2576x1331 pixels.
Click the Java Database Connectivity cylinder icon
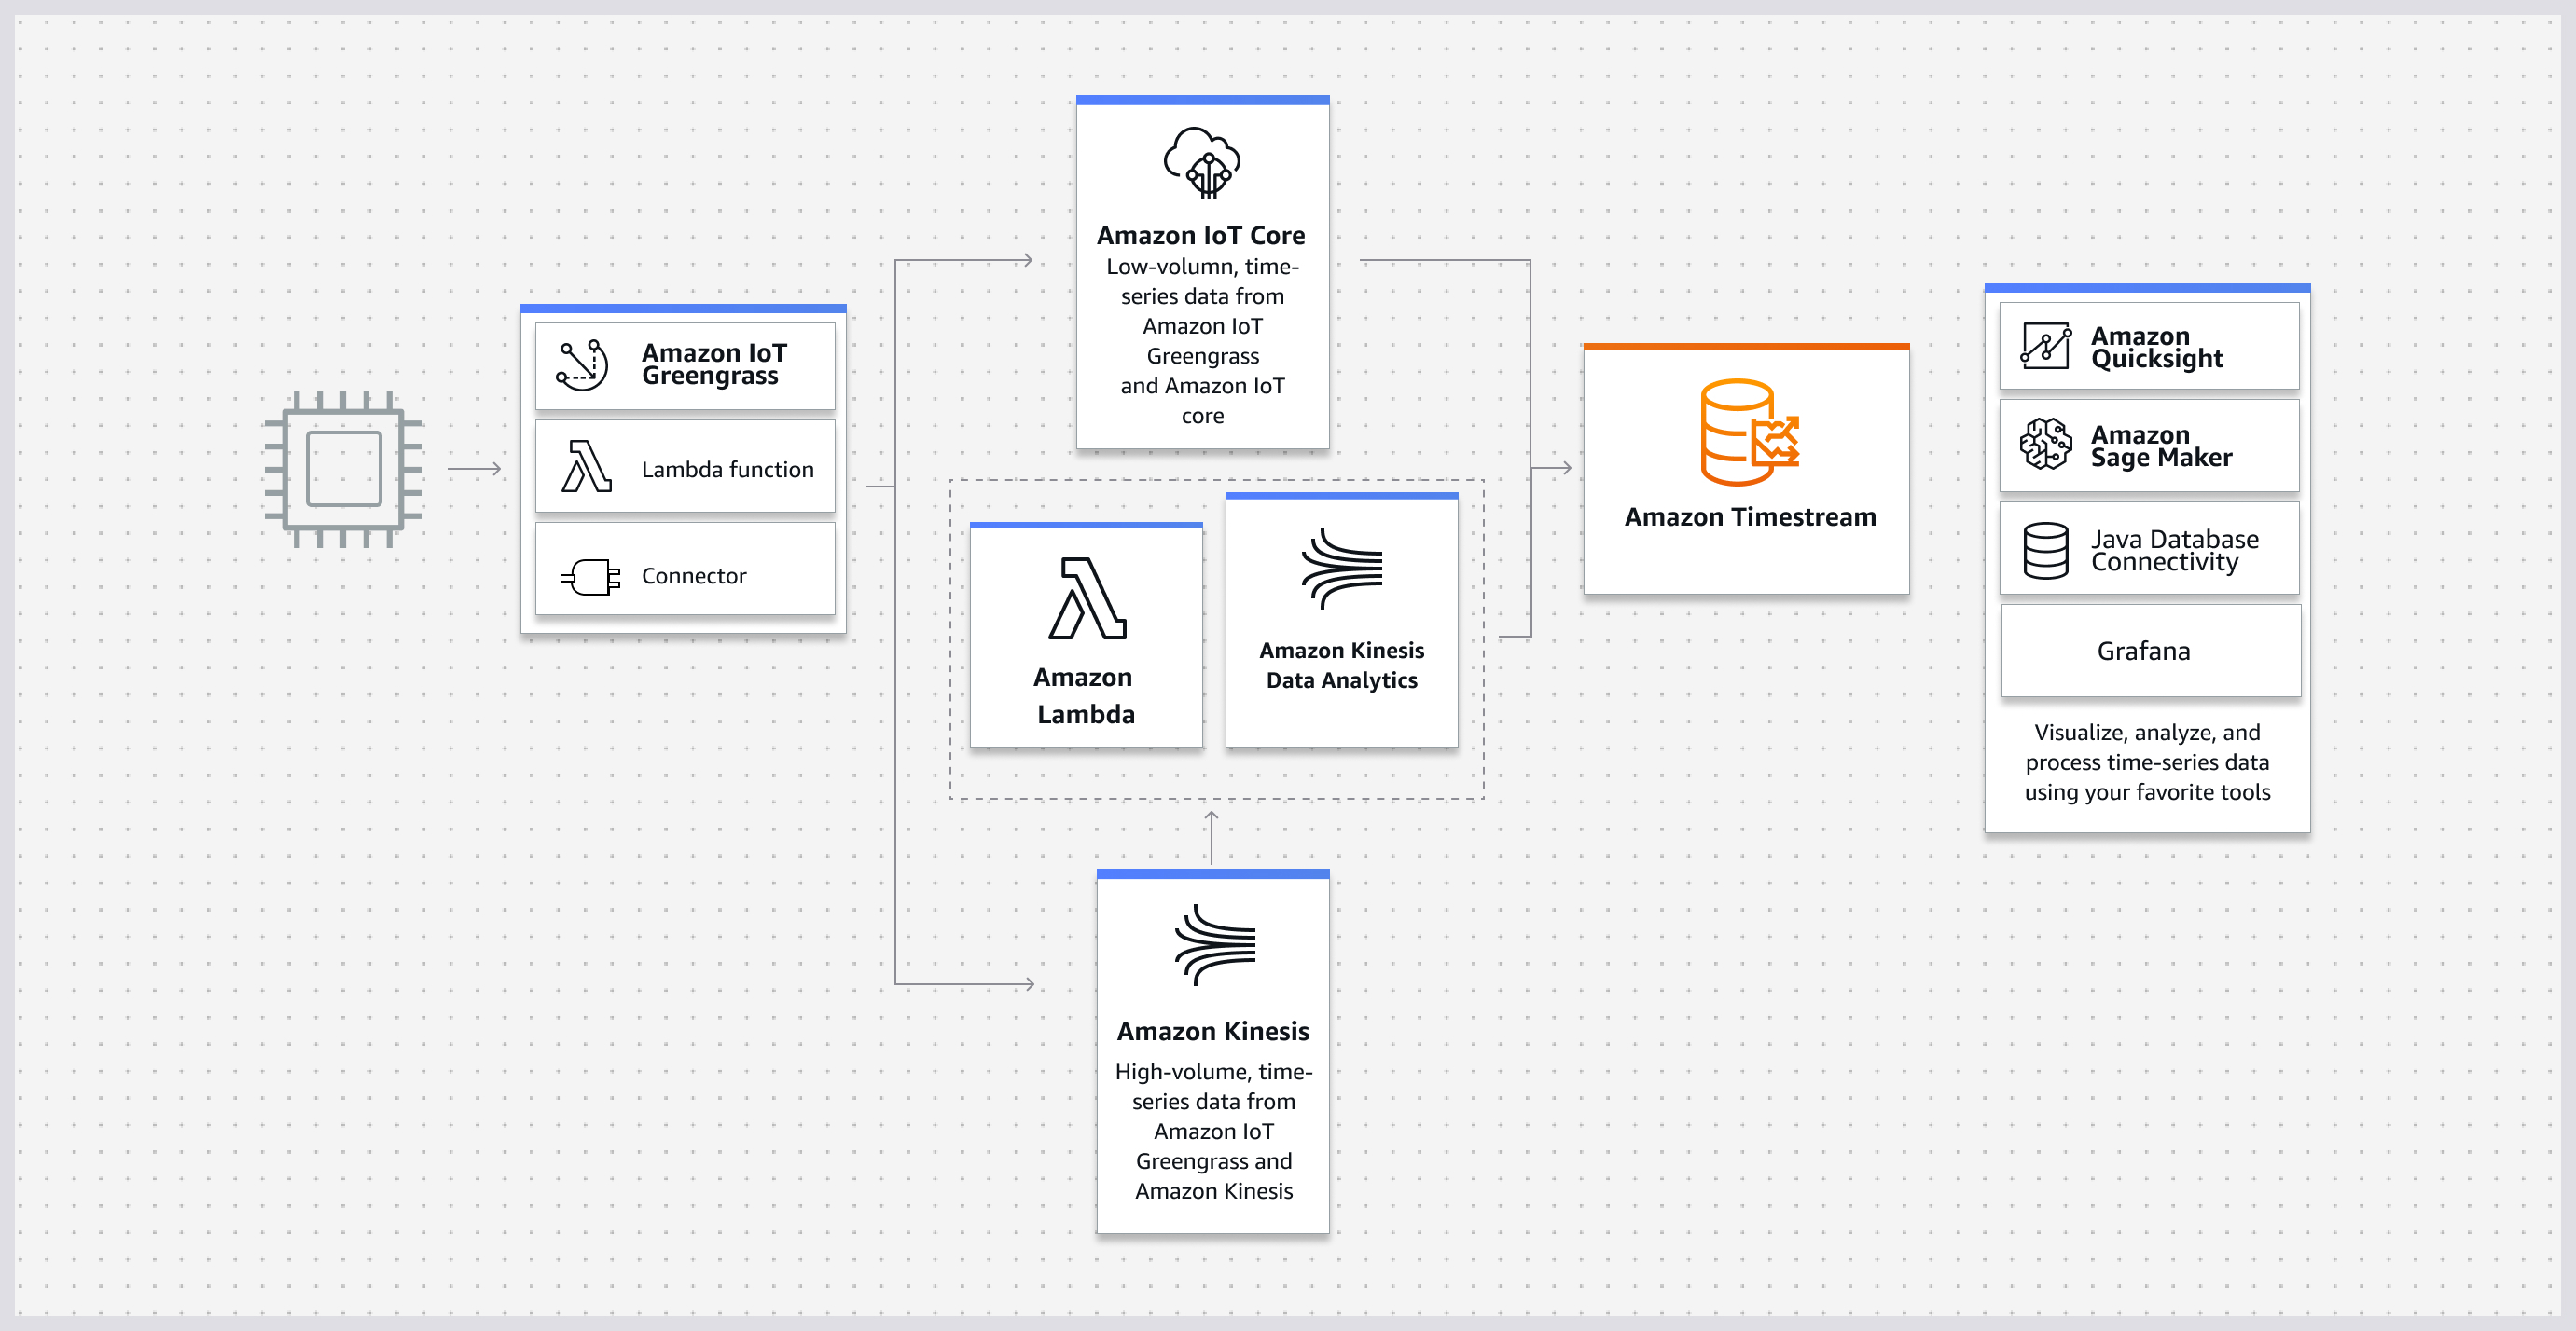(x=2045, y=550)
